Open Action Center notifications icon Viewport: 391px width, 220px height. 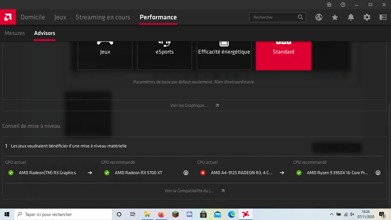coord(382,214)
